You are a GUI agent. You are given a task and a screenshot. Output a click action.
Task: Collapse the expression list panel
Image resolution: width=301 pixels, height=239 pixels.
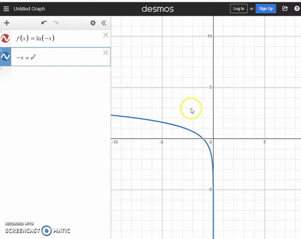(103, 23)
